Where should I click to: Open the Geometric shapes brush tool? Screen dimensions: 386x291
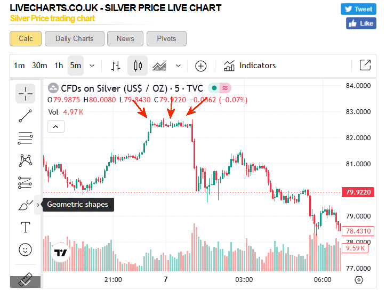[x=26, y=205]
